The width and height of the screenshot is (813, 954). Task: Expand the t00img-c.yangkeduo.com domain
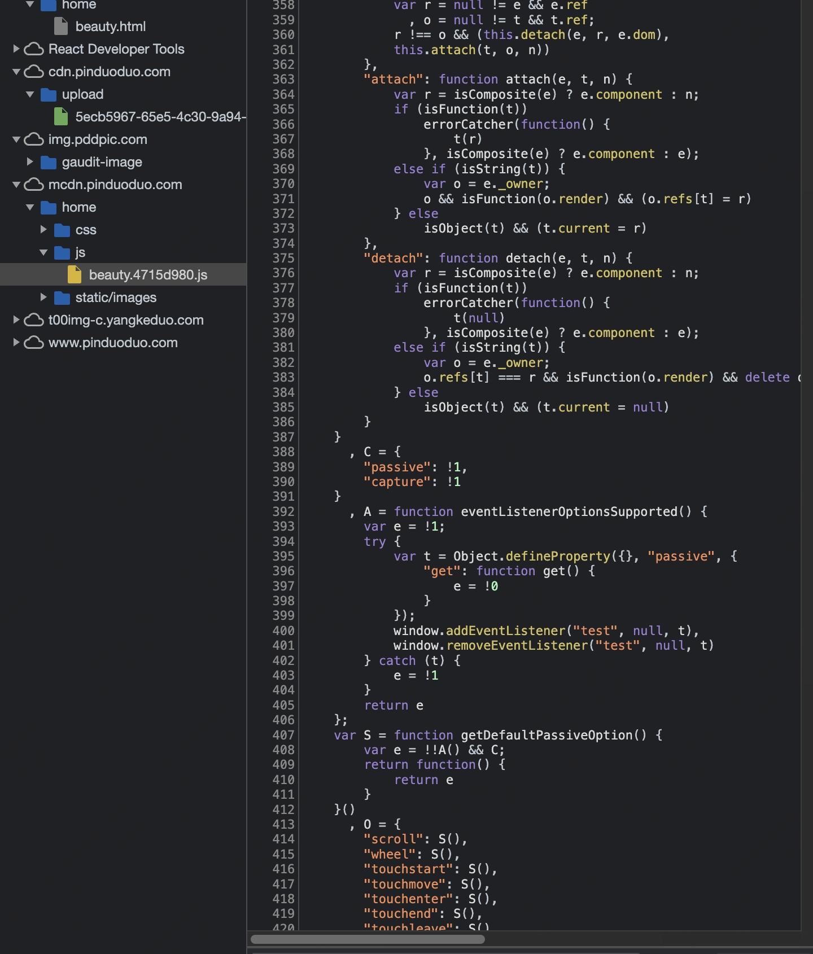(16, 320)
